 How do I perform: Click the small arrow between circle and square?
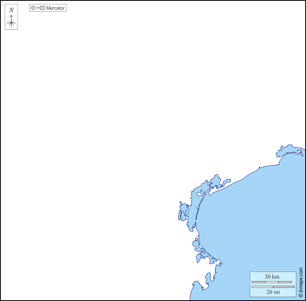click(38, 8)
